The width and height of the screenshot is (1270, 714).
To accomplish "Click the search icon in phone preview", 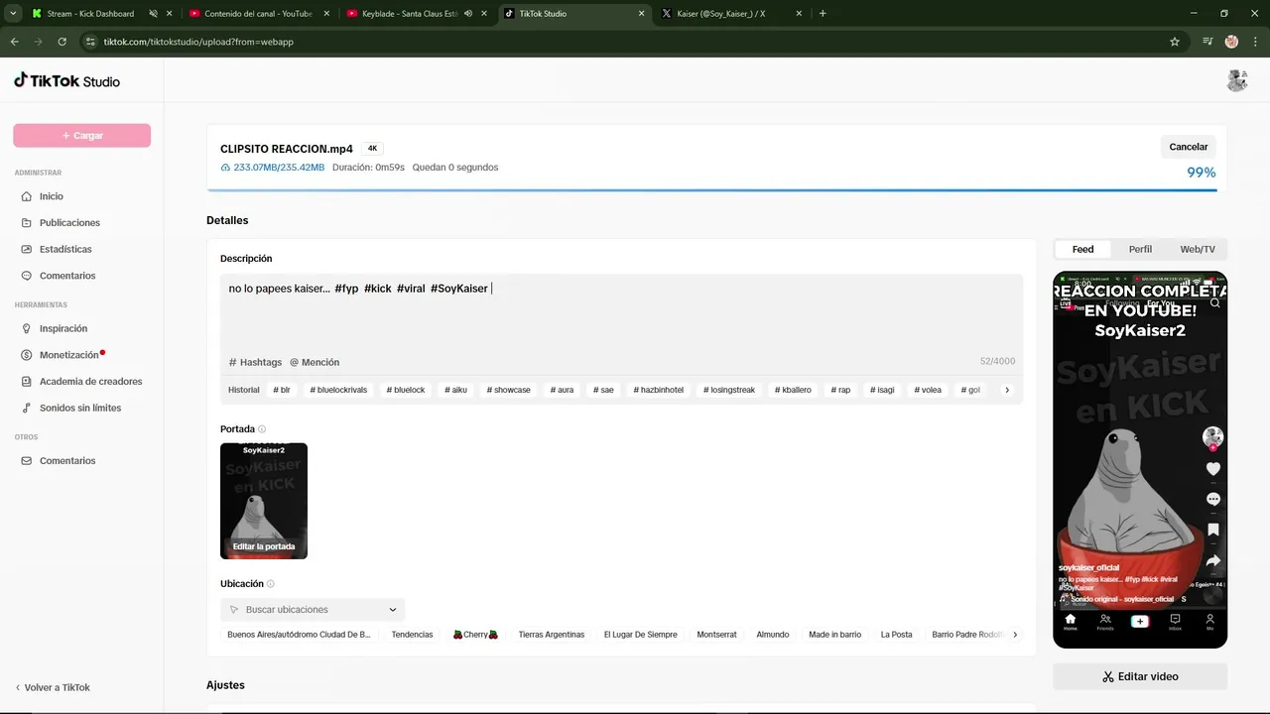I will 1214,303.
